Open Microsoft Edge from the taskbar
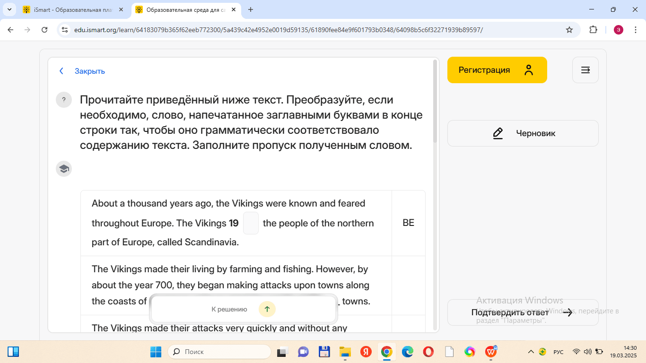Viewport: 646px width, 363px height. point(408,352)
